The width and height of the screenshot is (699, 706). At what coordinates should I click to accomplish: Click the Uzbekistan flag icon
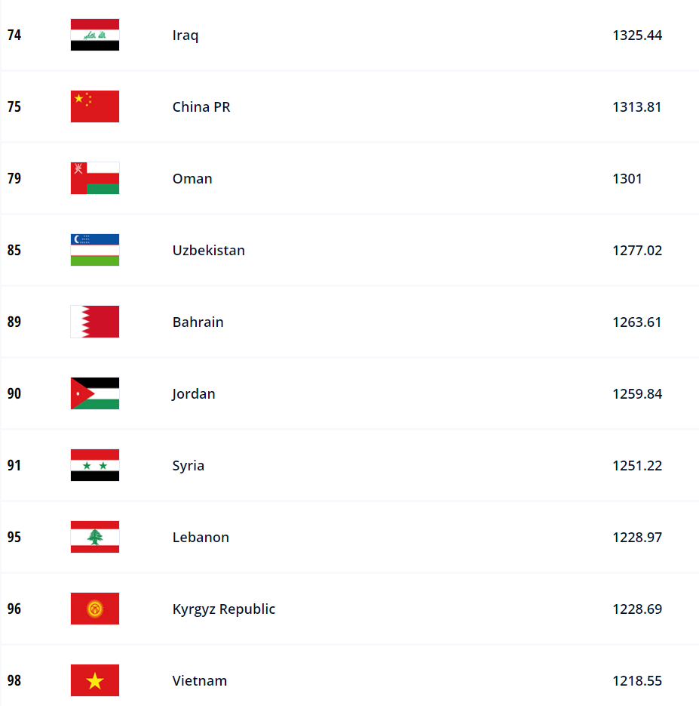(x=95, y=250)
